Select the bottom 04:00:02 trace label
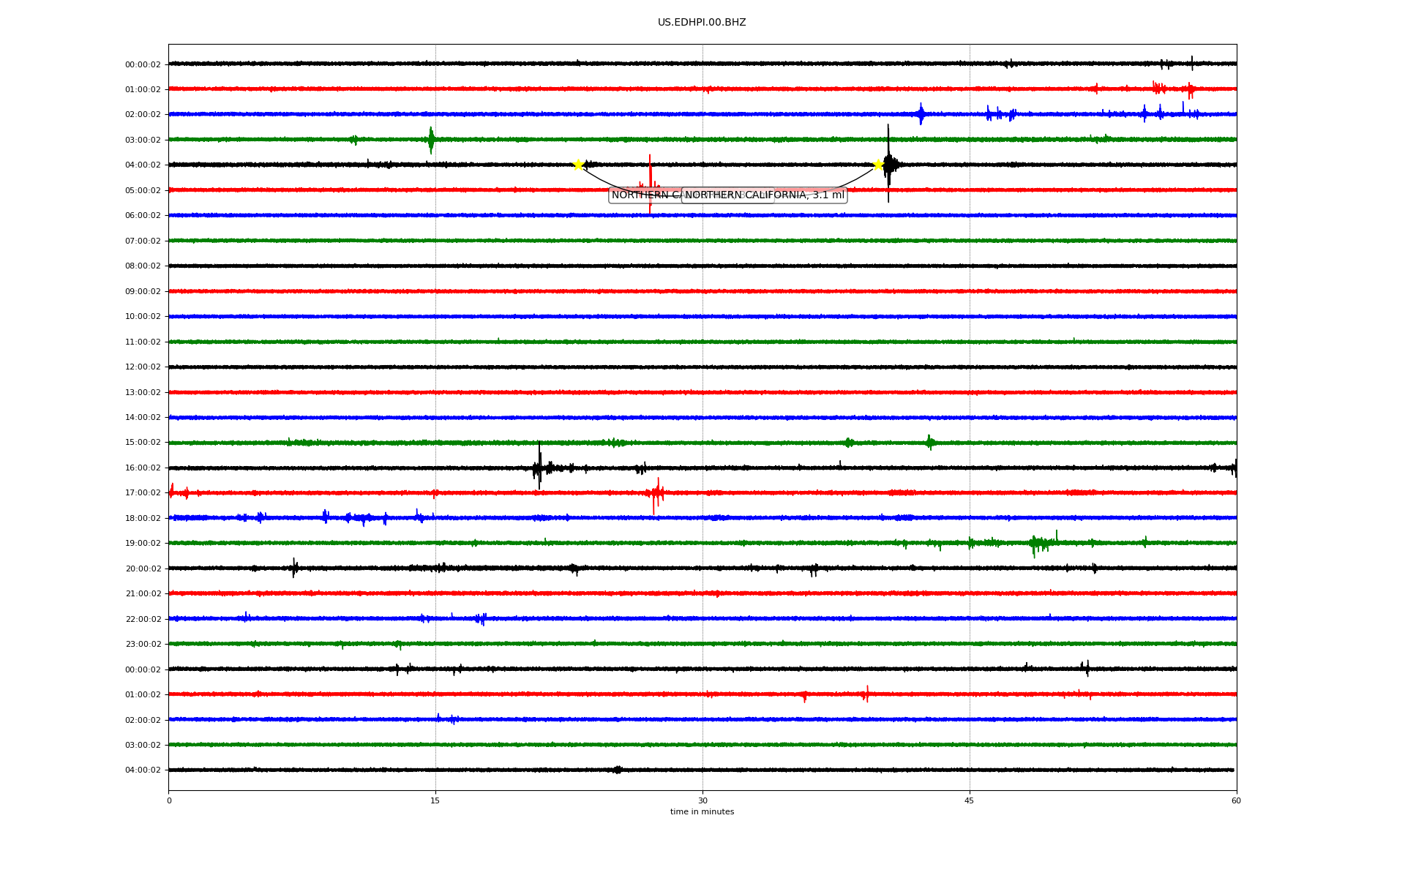The width and height of the screenshot is (1405, 878). (x=143, y=770)
